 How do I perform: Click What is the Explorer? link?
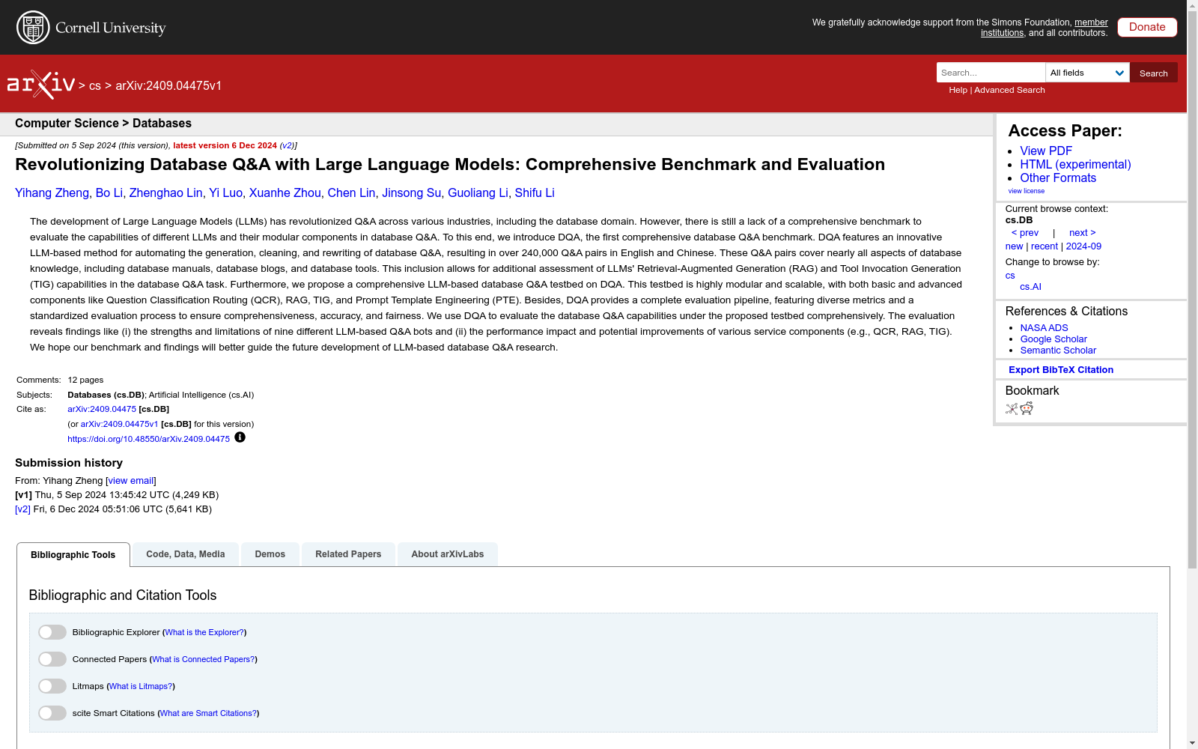(x=204, y=633)
